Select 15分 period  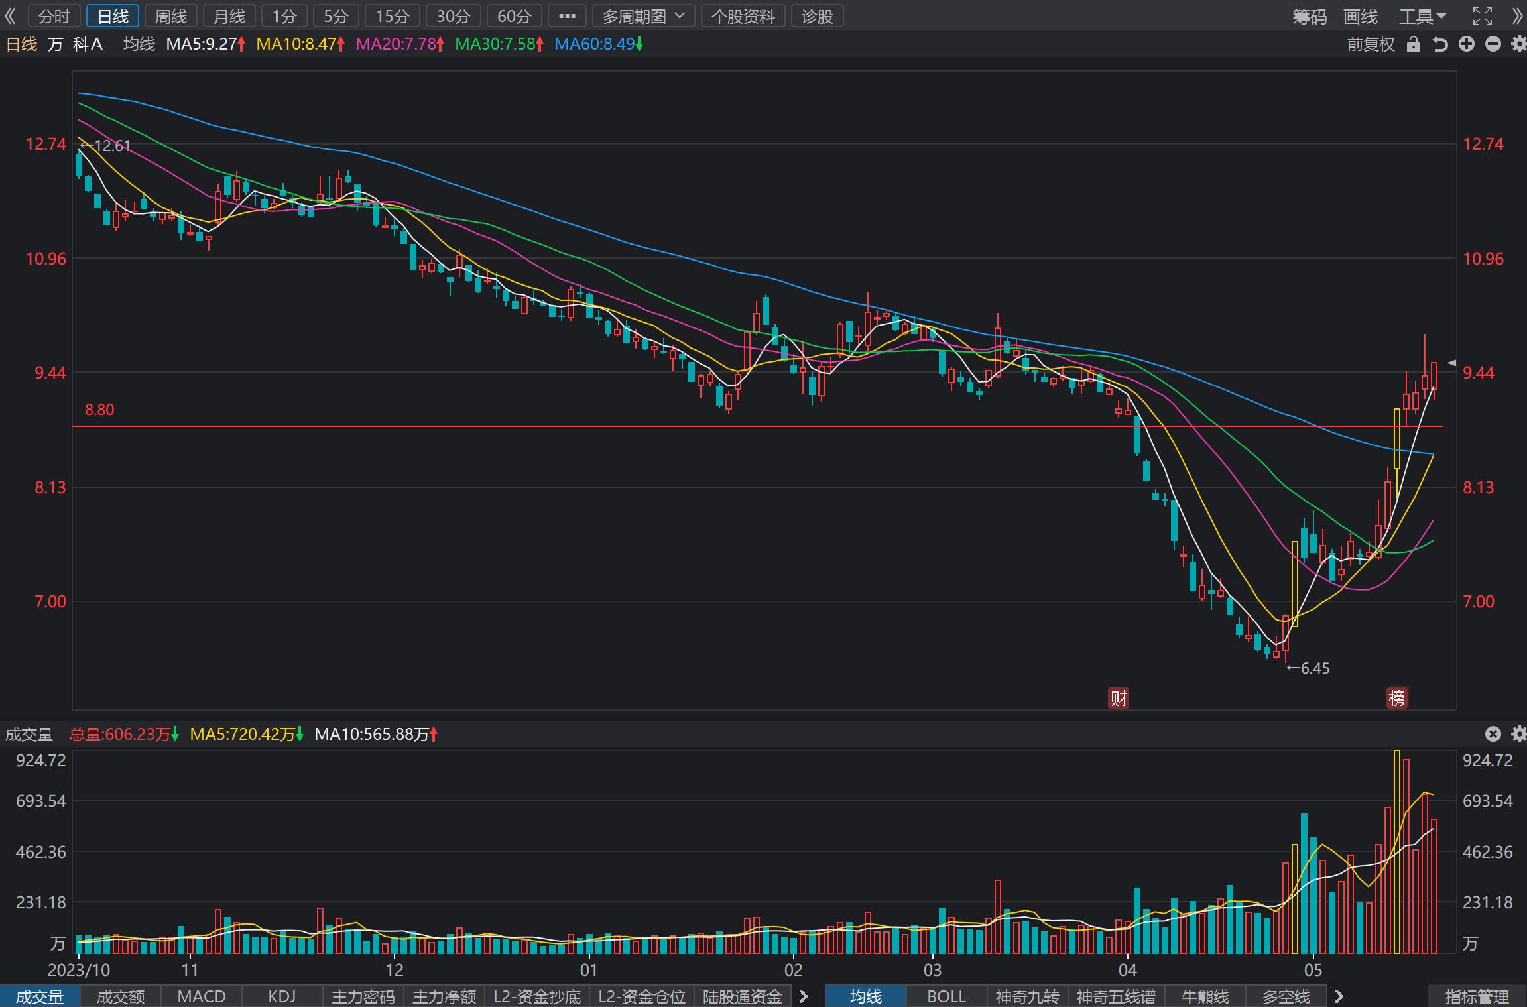click(393, 16)
